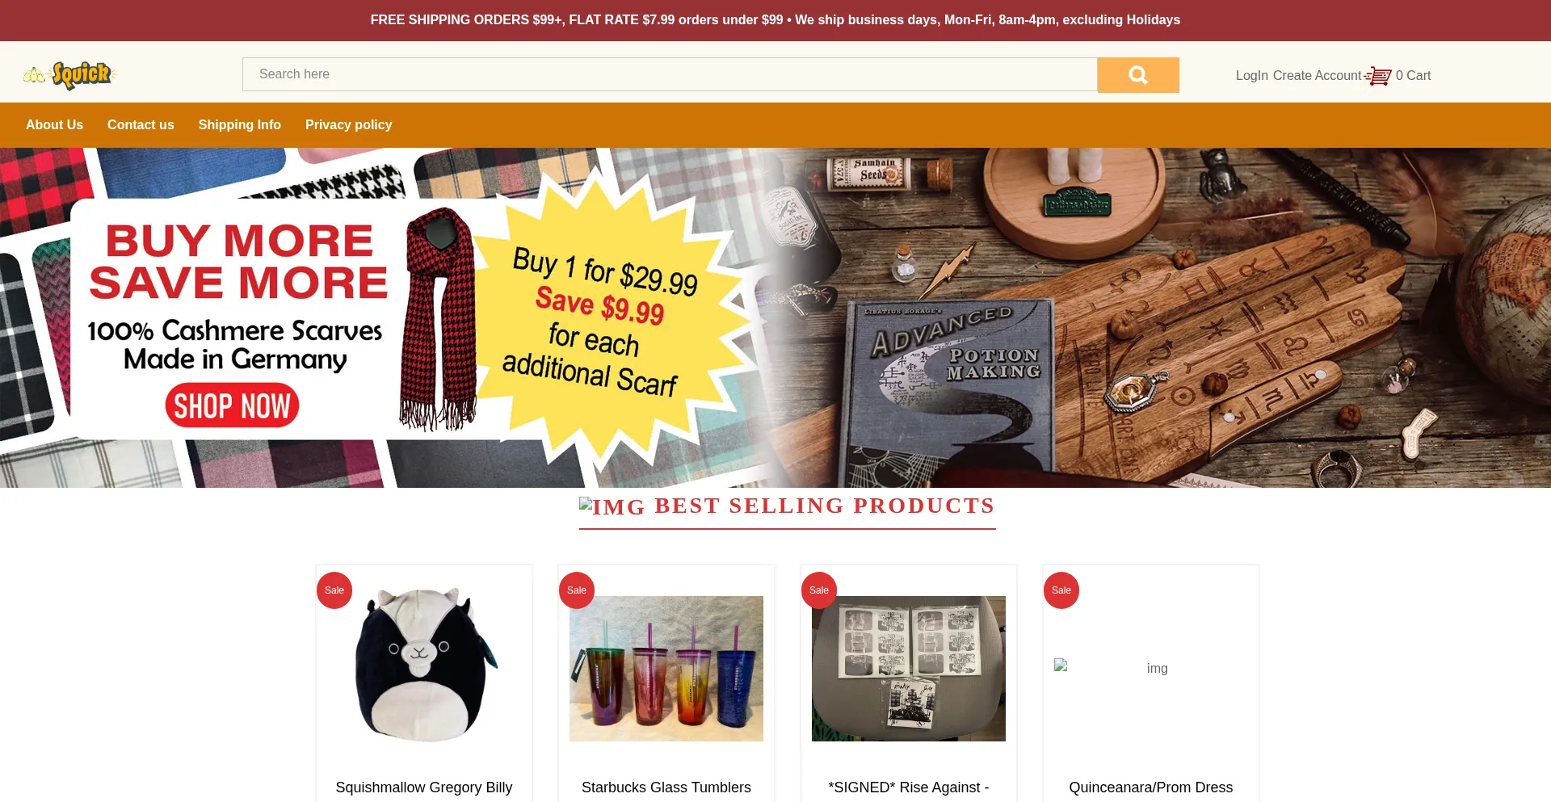1551x802 pixels.
Task: Click the LogIn link
Action: (x=1251, y=75)
